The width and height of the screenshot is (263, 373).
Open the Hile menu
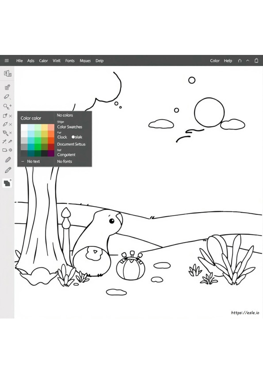[19, 61]
